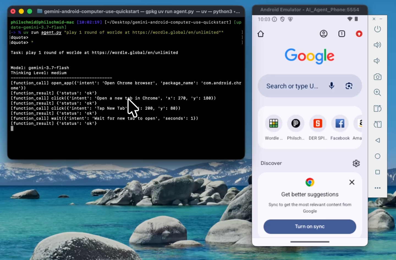
Task: Open the Ama shortcut tile
Action: (358, 128)
